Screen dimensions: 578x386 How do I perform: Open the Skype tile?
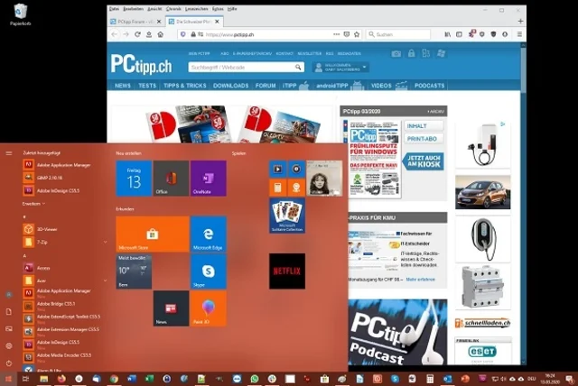click(x=209, y=271)
